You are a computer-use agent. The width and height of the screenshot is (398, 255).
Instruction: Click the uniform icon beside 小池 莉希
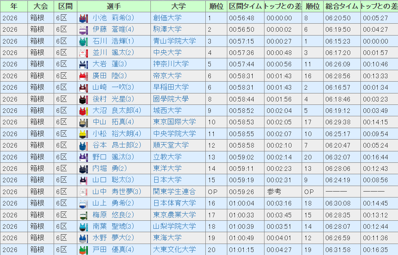pos(83,18)
